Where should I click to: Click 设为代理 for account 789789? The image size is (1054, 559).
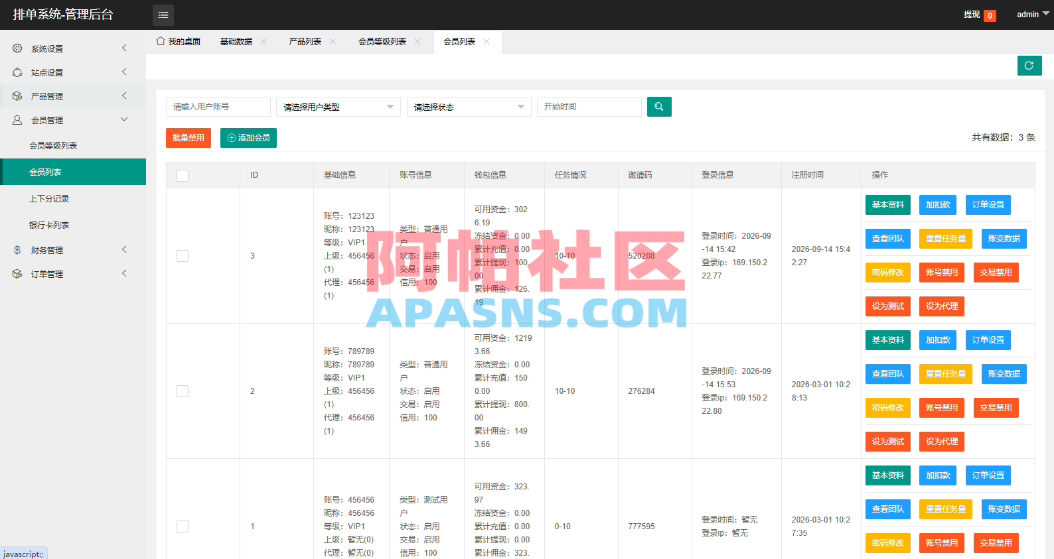[x=942, y=442]
